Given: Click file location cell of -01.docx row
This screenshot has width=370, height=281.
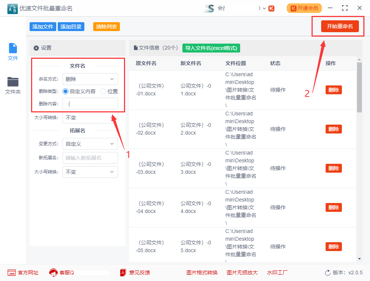Looking at the screenshot, I should [x=241, y=90].
